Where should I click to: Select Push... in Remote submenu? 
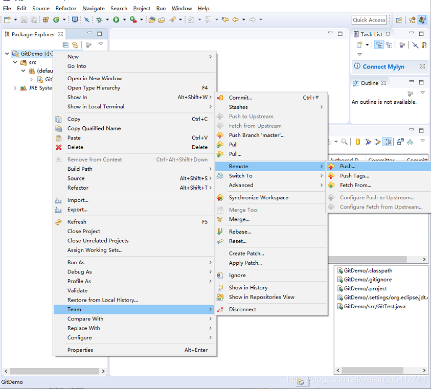[378, 166]
